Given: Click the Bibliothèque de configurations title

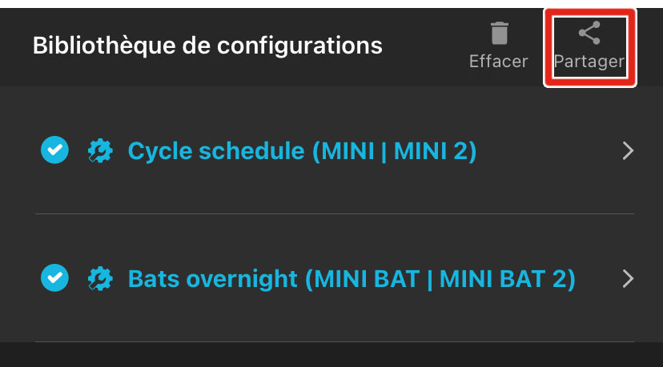Looking at the screenshot, I should 207,46.
